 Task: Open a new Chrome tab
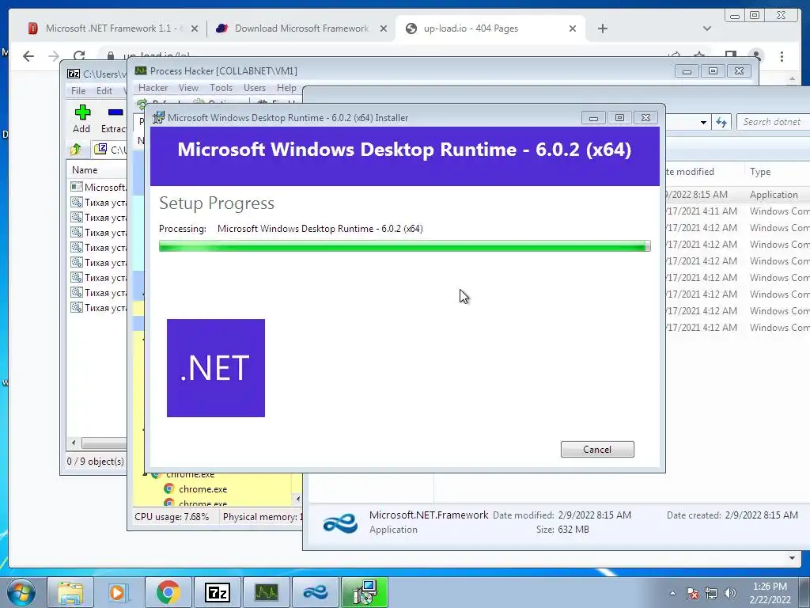click(x=602, y=28)
